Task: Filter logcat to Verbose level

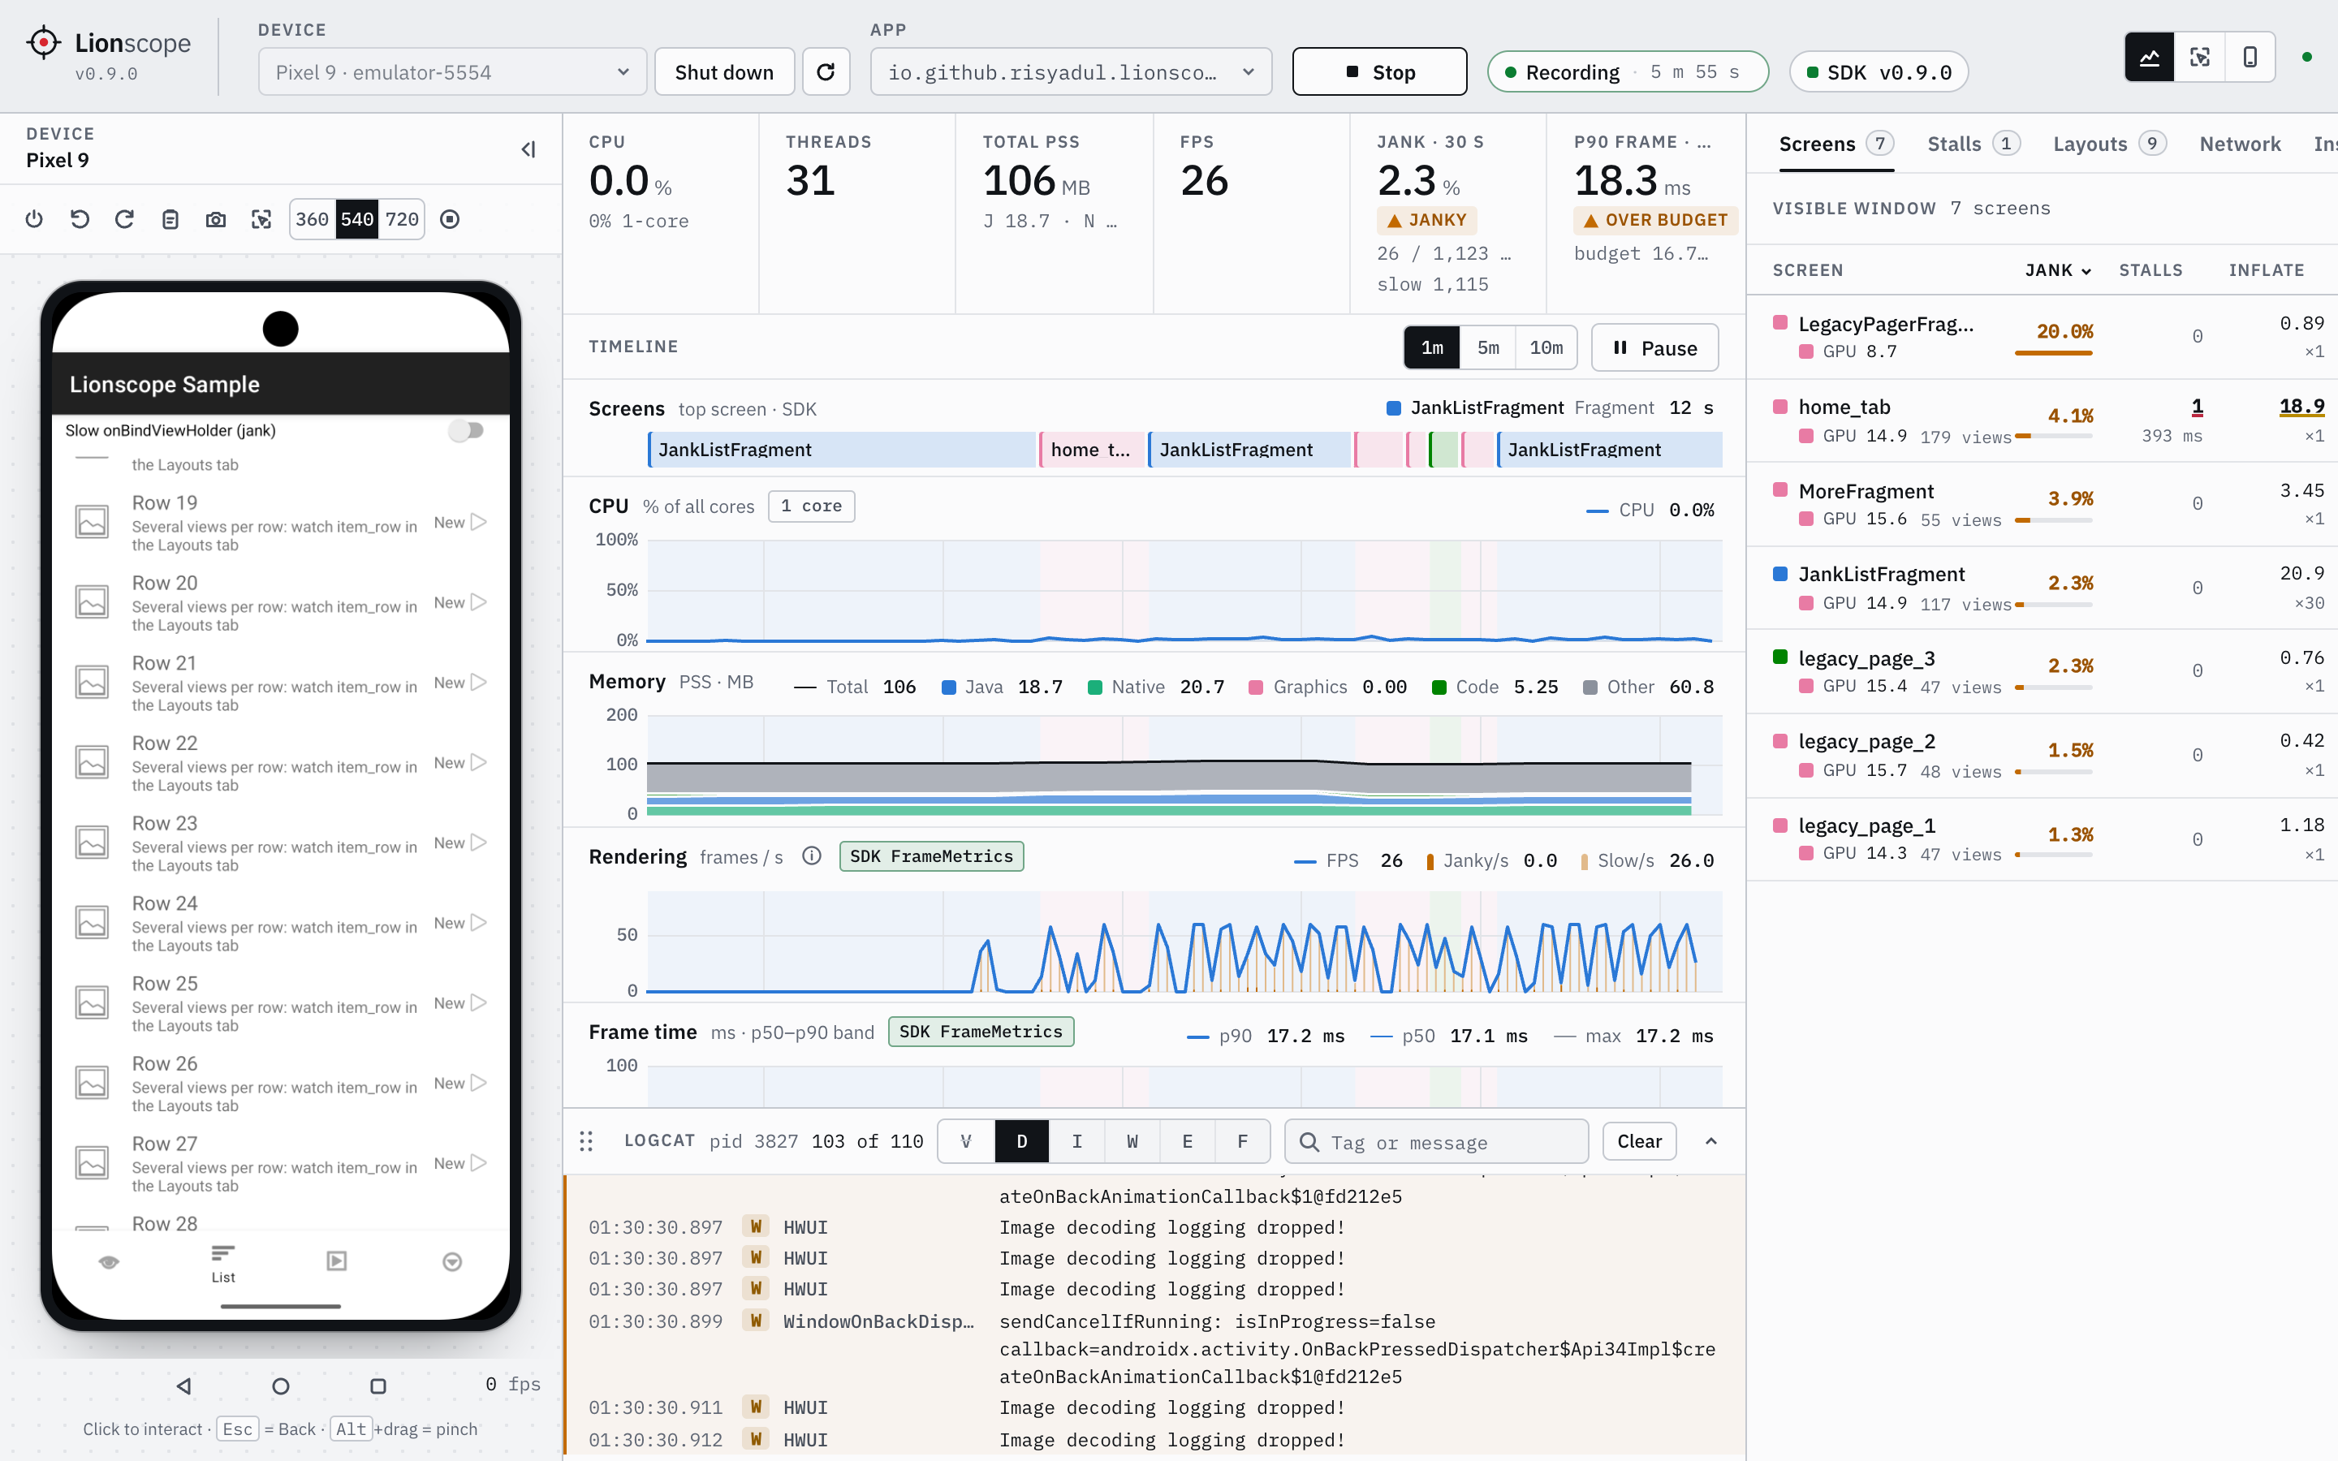Action: pos(966,1142)
